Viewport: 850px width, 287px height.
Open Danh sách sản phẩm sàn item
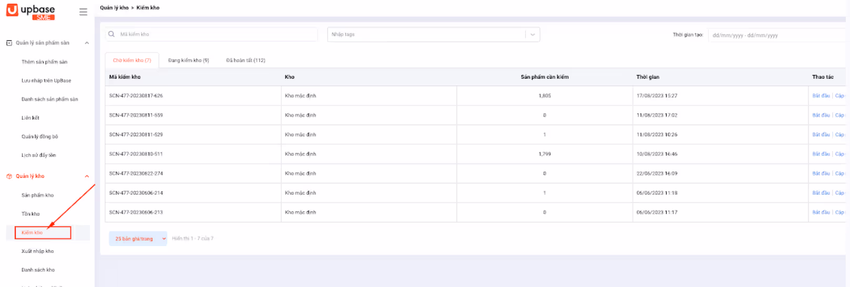[x=49, y=99]
